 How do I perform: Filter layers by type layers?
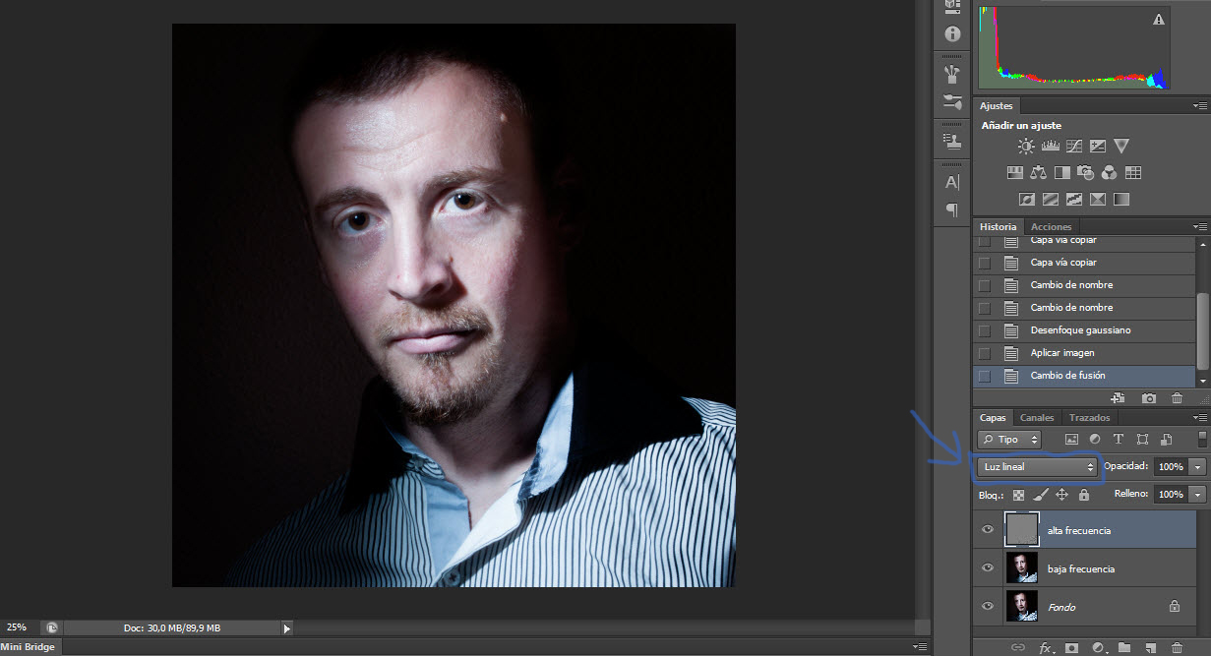tap(1119, 440)
